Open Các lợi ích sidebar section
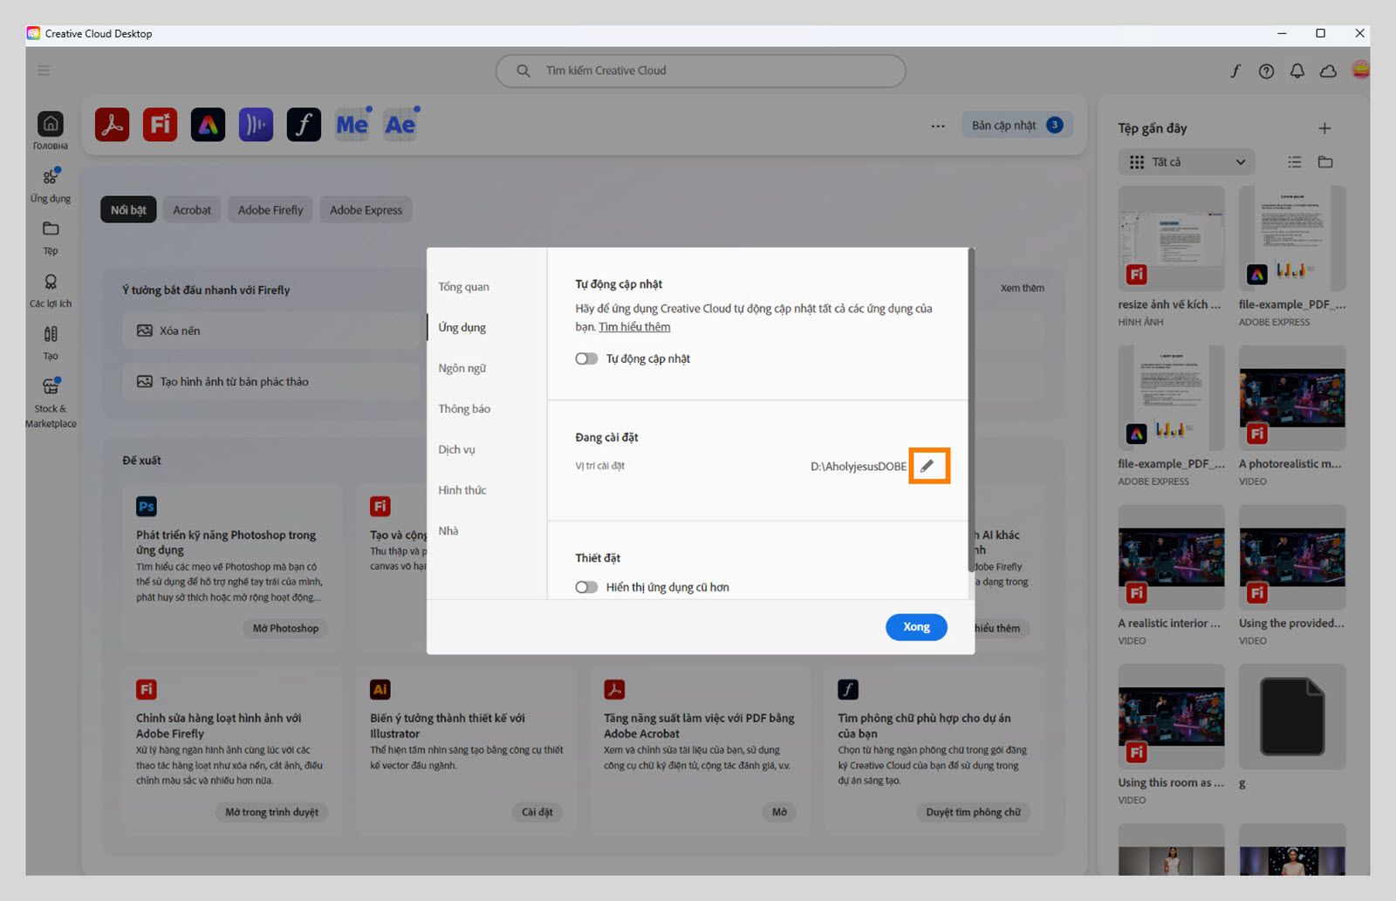 (51, 290)
